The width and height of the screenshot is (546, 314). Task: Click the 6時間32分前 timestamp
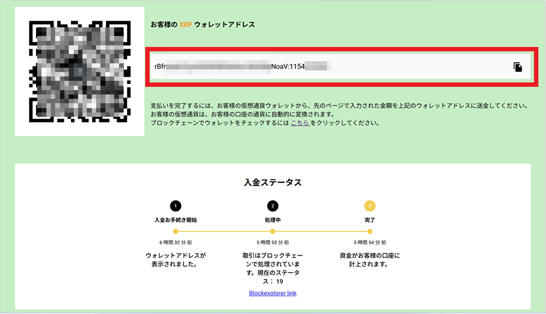[175, 242]
